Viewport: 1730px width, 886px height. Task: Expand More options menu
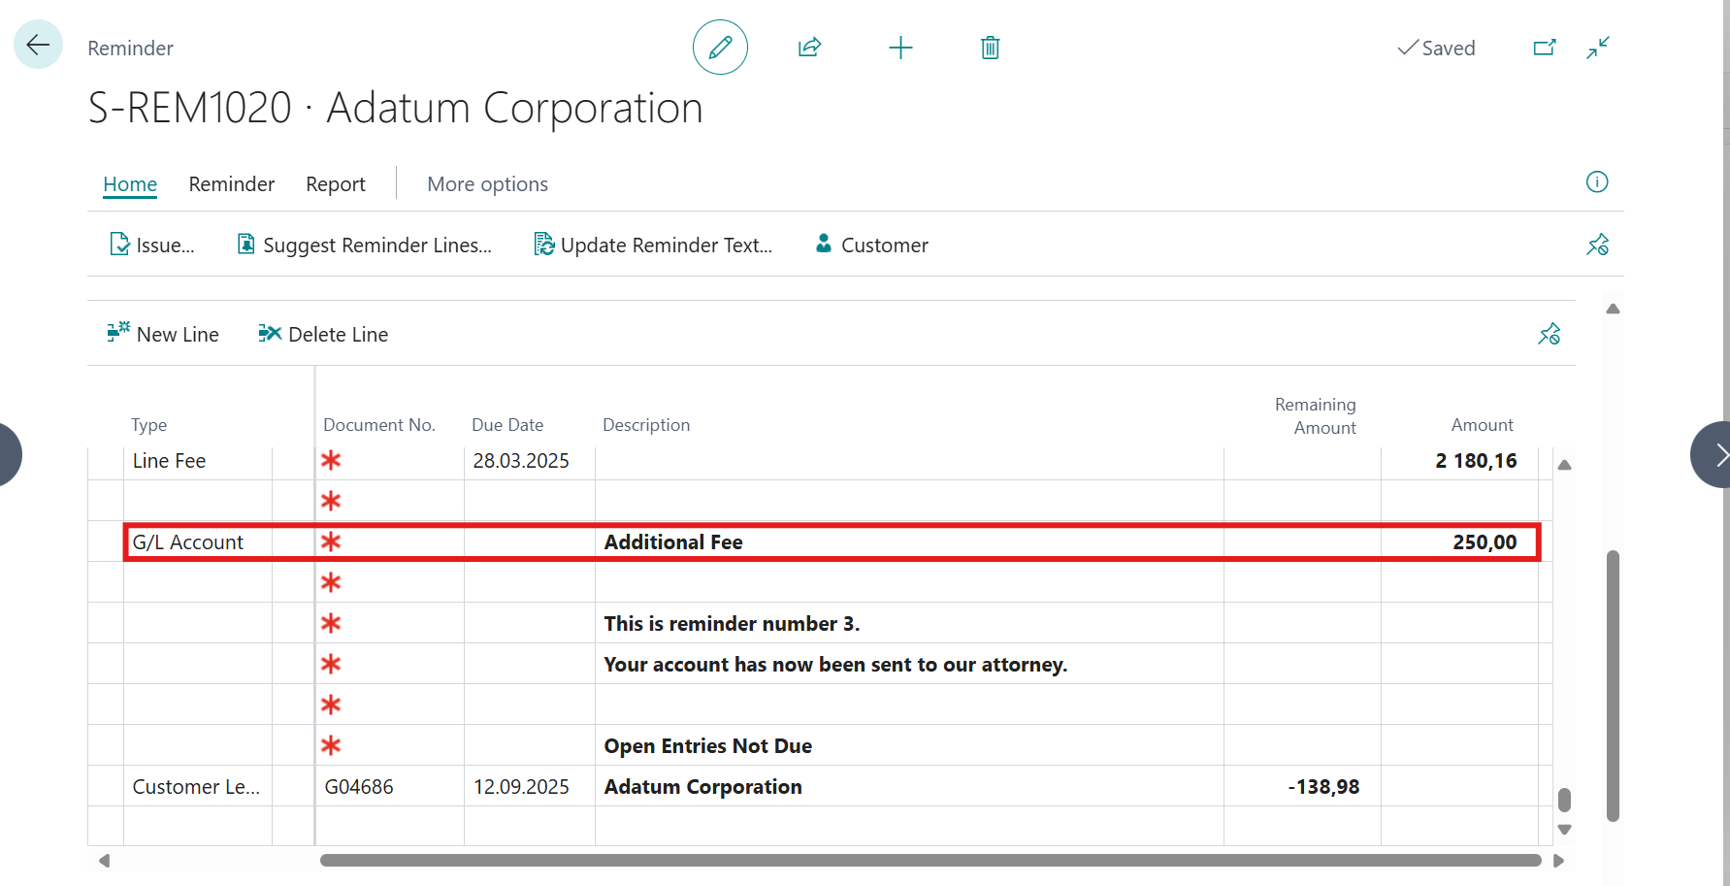(x=487, y=184)
